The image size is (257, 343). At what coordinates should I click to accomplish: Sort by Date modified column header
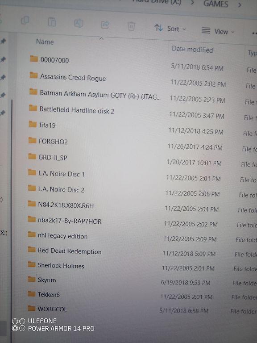pyautogui.click(x=192, y=50)
